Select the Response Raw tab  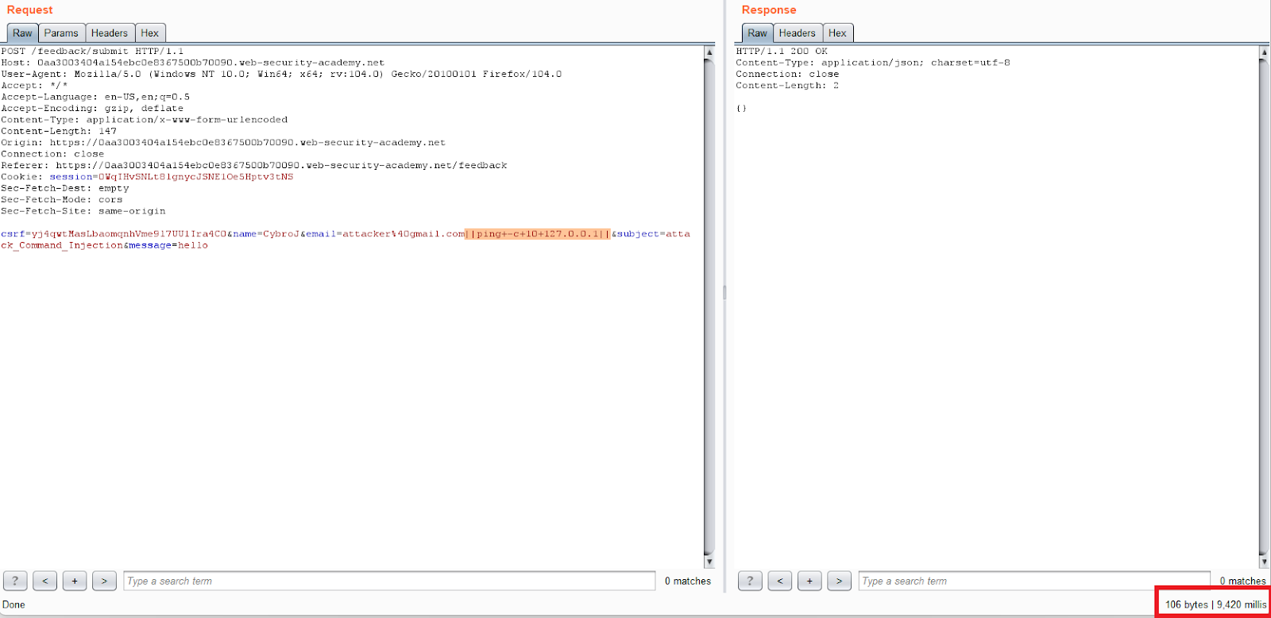757,33
